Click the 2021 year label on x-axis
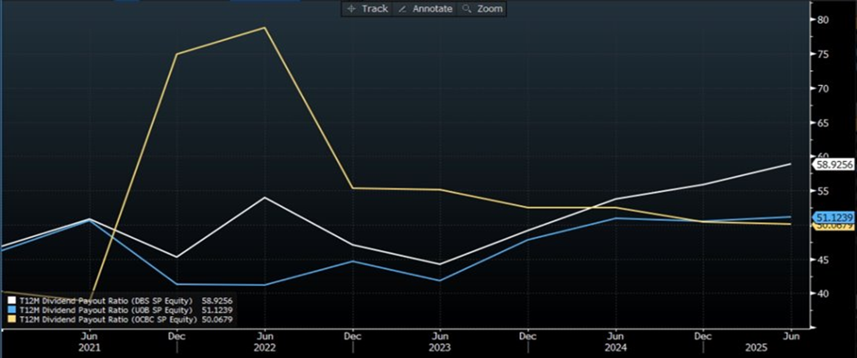The height and width of the screenshot is (358, 857). click(x=90, y=347)
